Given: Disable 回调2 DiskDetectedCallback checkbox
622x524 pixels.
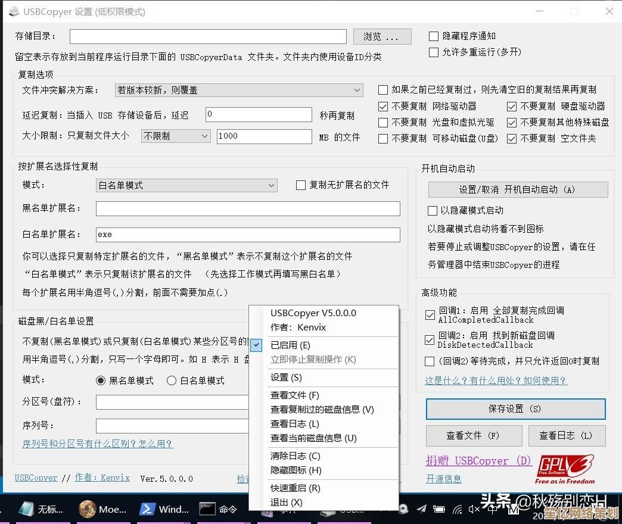Looking at the screenshot, I should (430, 340).
